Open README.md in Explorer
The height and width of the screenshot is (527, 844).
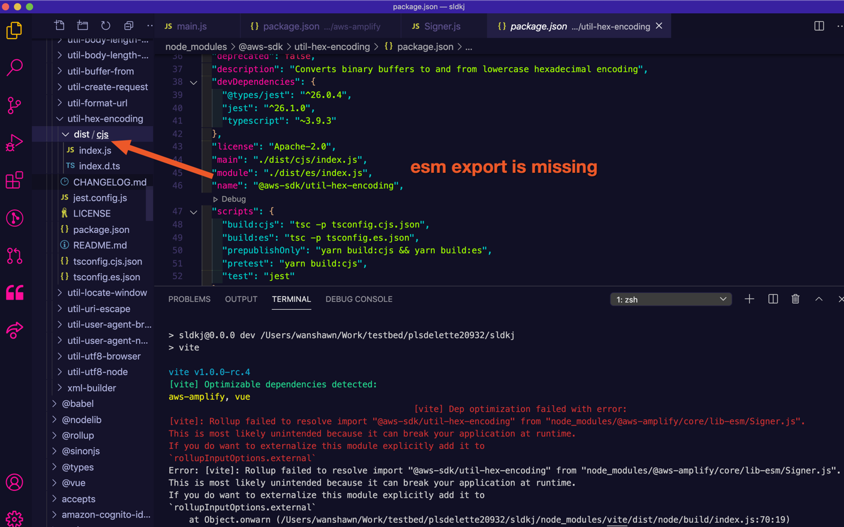point(93,245)
